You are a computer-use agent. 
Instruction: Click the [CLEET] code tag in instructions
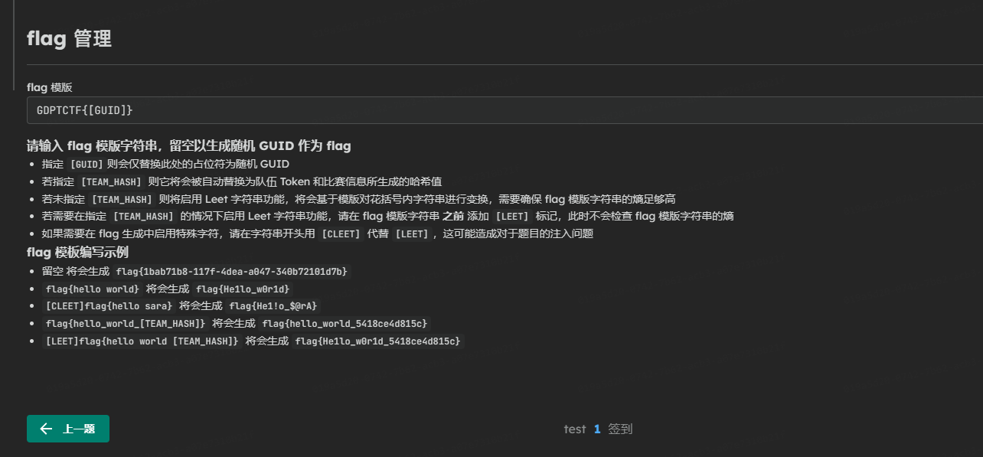[341, 234]
